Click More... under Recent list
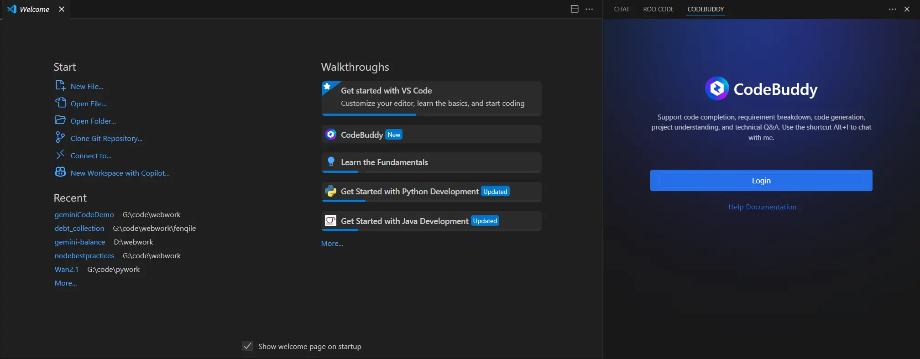This screenshot has height=359, width=920. 66,283
